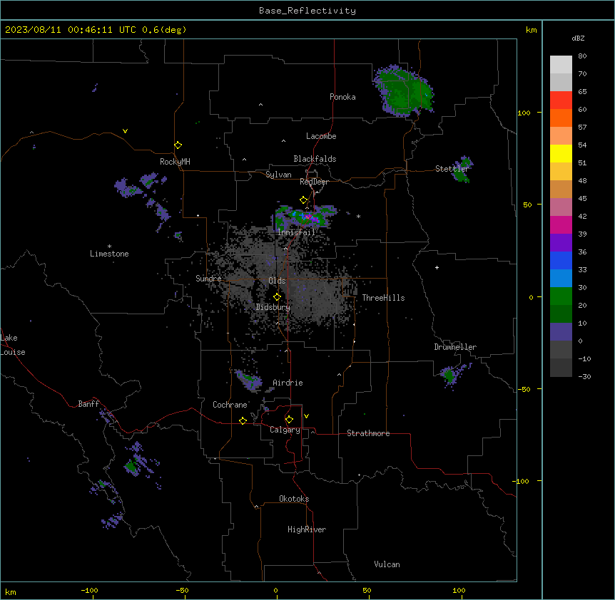Click the white 80 dBZ legend swatch
615x600 pixels.
[561, 65]
